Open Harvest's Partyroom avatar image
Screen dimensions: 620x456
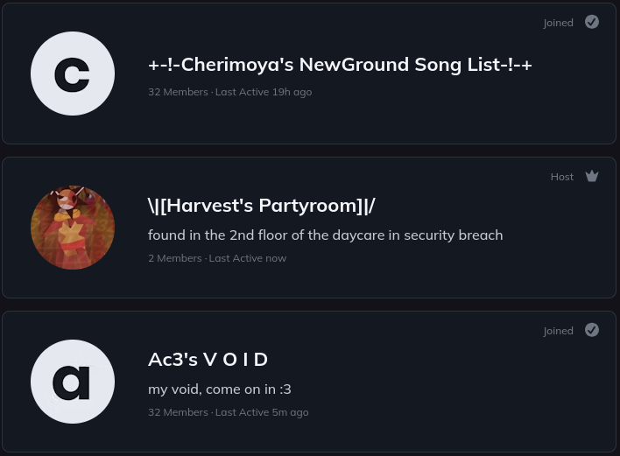(x=73, y=228)
